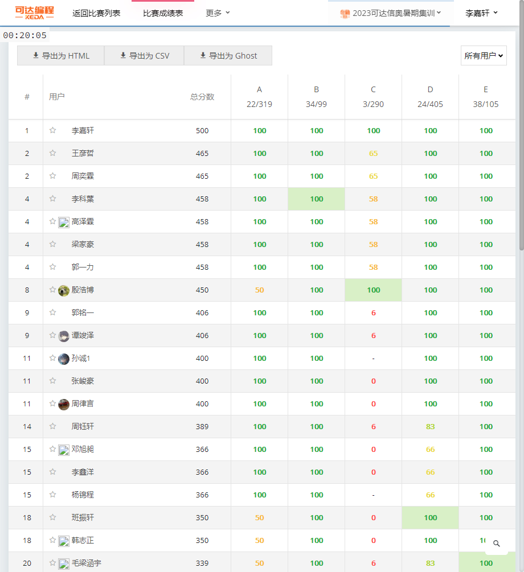
Task: Click the star icon next to 周律言
Action: coord(52,404)
